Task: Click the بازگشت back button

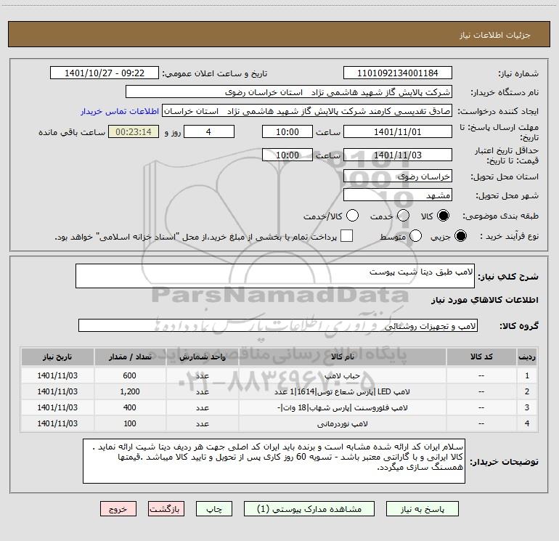Action: [166, 509]
